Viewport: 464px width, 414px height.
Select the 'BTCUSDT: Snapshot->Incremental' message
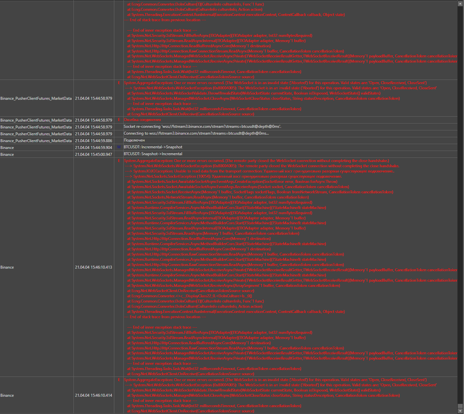coord(153,154)
